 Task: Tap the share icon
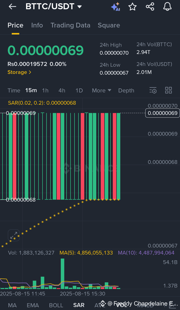coord(150,7)
